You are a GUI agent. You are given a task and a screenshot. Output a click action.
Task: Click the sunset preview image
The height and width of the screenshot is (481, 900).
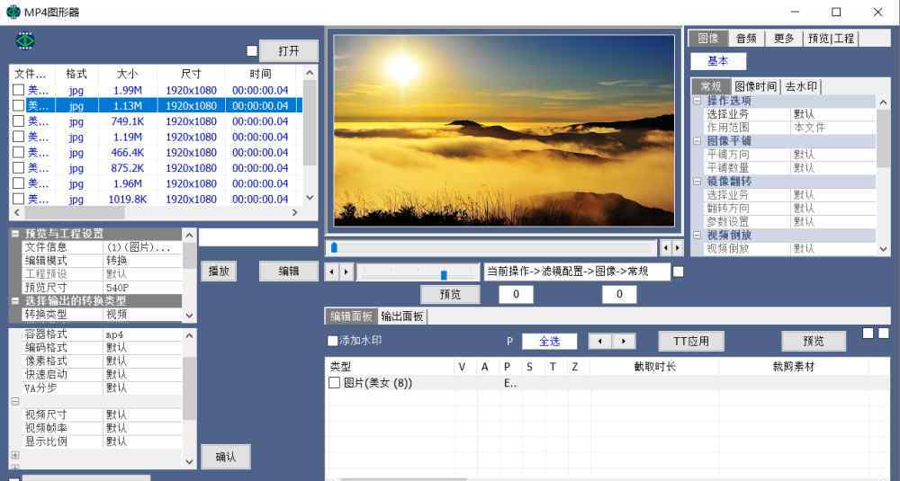pos(504,130)
